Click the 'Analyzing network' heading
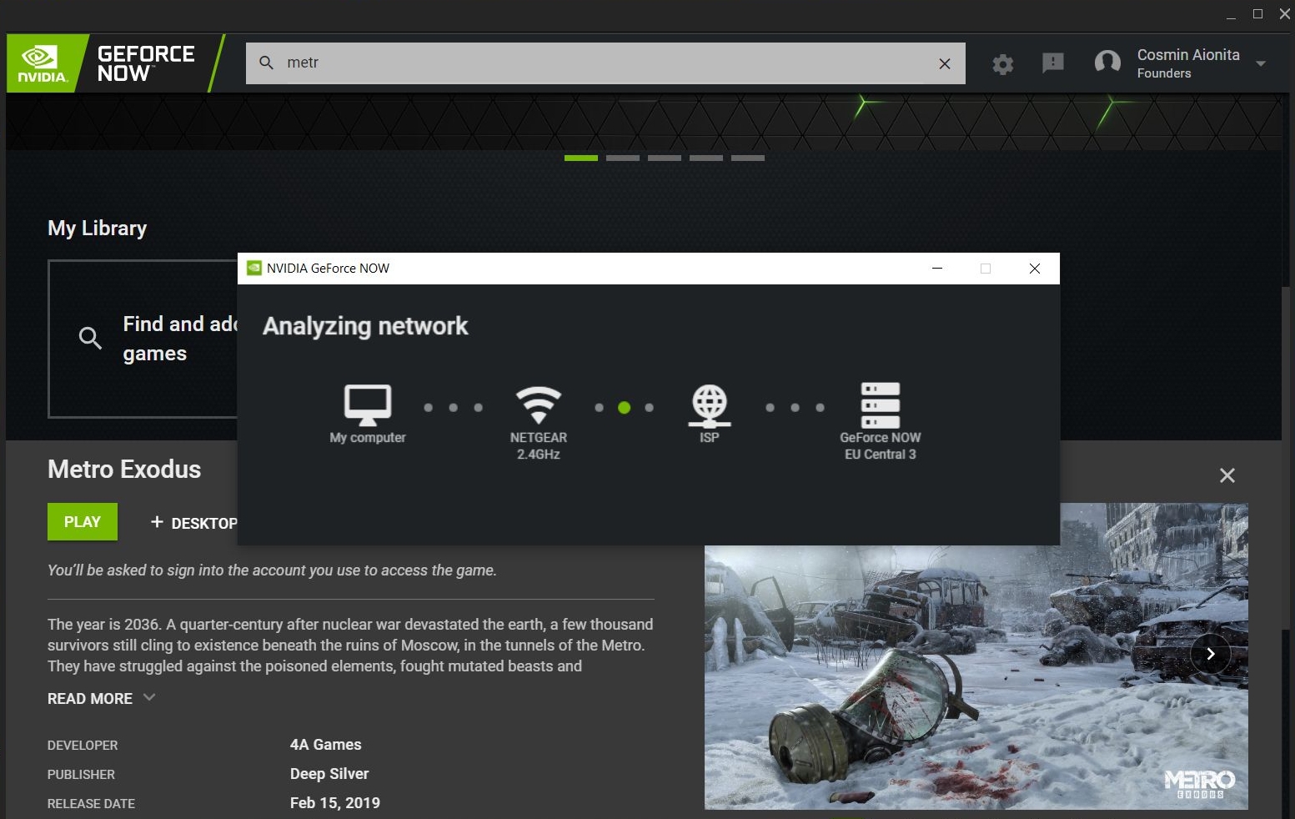 [365, 326]
